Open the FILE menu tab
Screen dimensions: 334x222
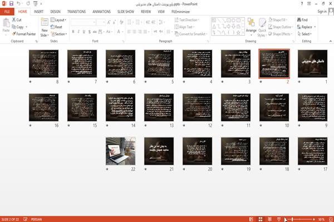click(7, 12)
